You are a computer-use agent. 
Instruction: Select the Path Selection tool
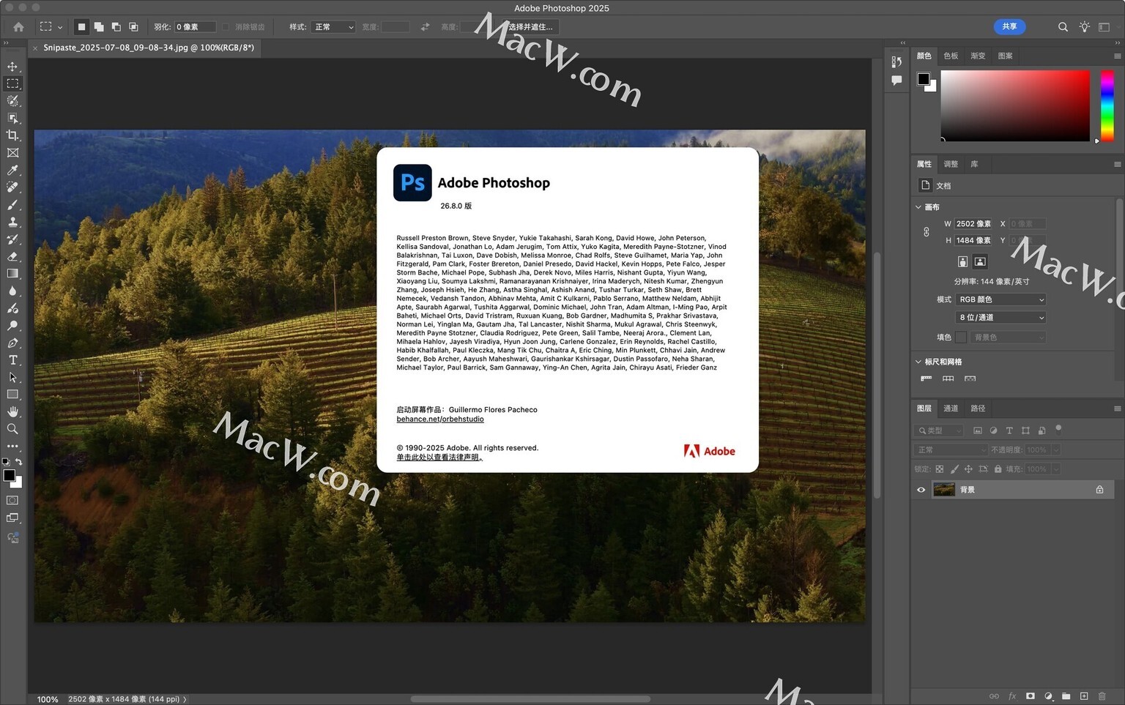click(x=12, y=377)
